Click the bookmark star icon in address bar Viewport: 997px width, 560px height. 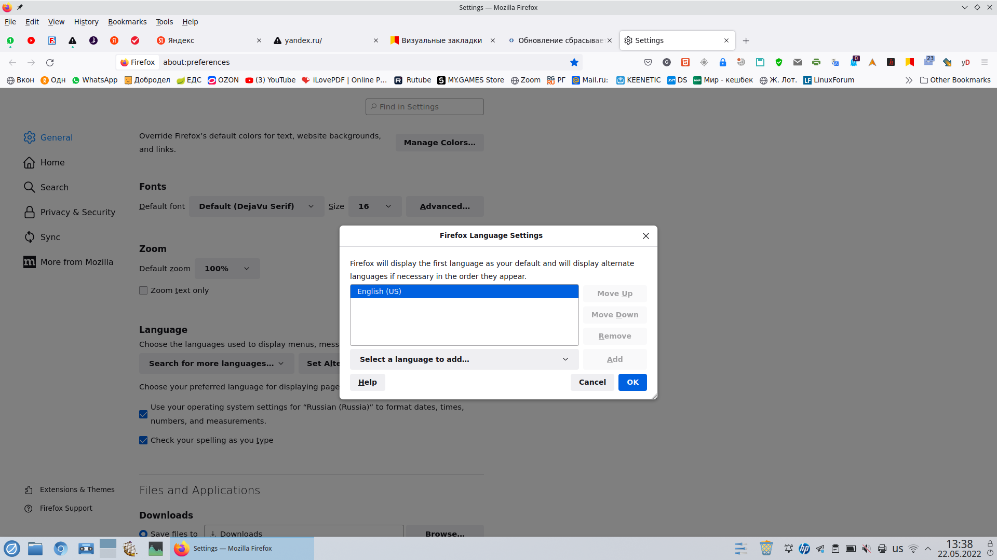coord(574,62)
